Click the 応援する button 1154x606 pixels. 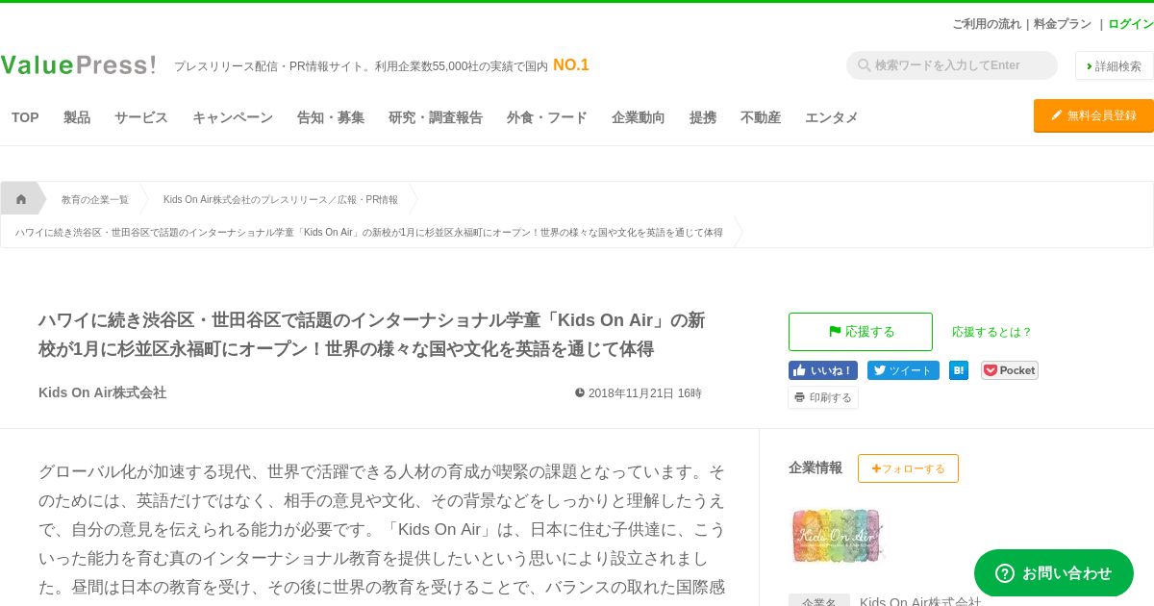point(861,332)
